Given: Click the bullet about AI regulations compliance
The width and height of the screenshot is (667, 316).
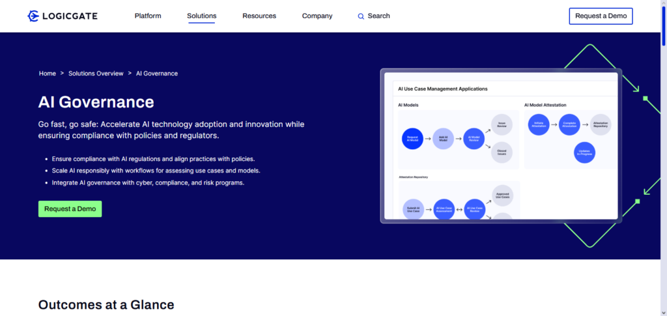Looking at the screenshot, I should pos(153,158).
